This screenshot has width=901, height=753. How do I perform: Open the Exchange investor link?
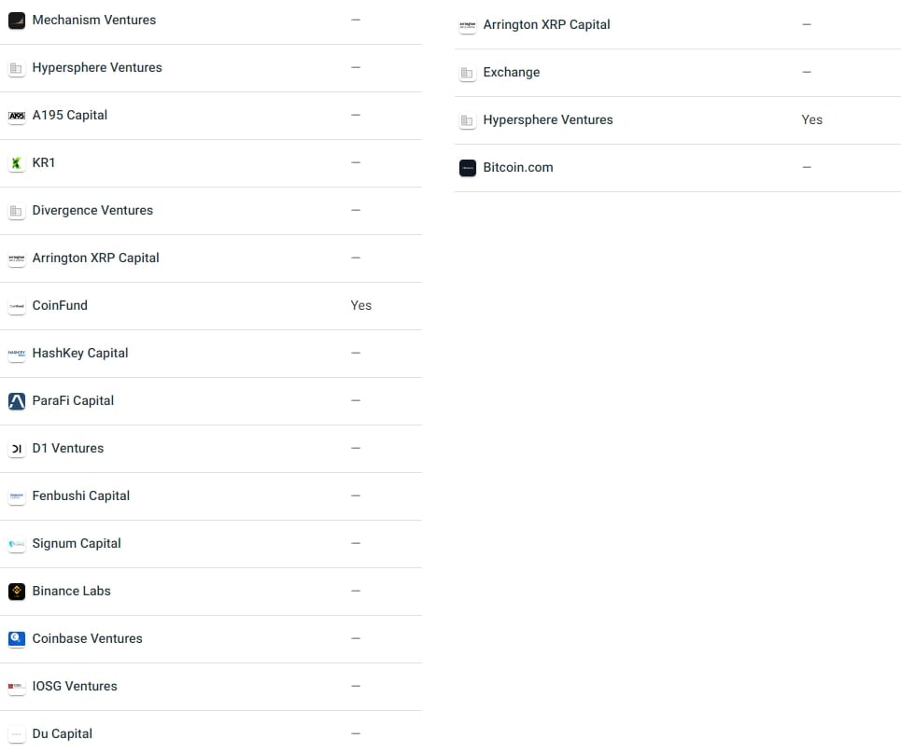(x=512, y=73)
